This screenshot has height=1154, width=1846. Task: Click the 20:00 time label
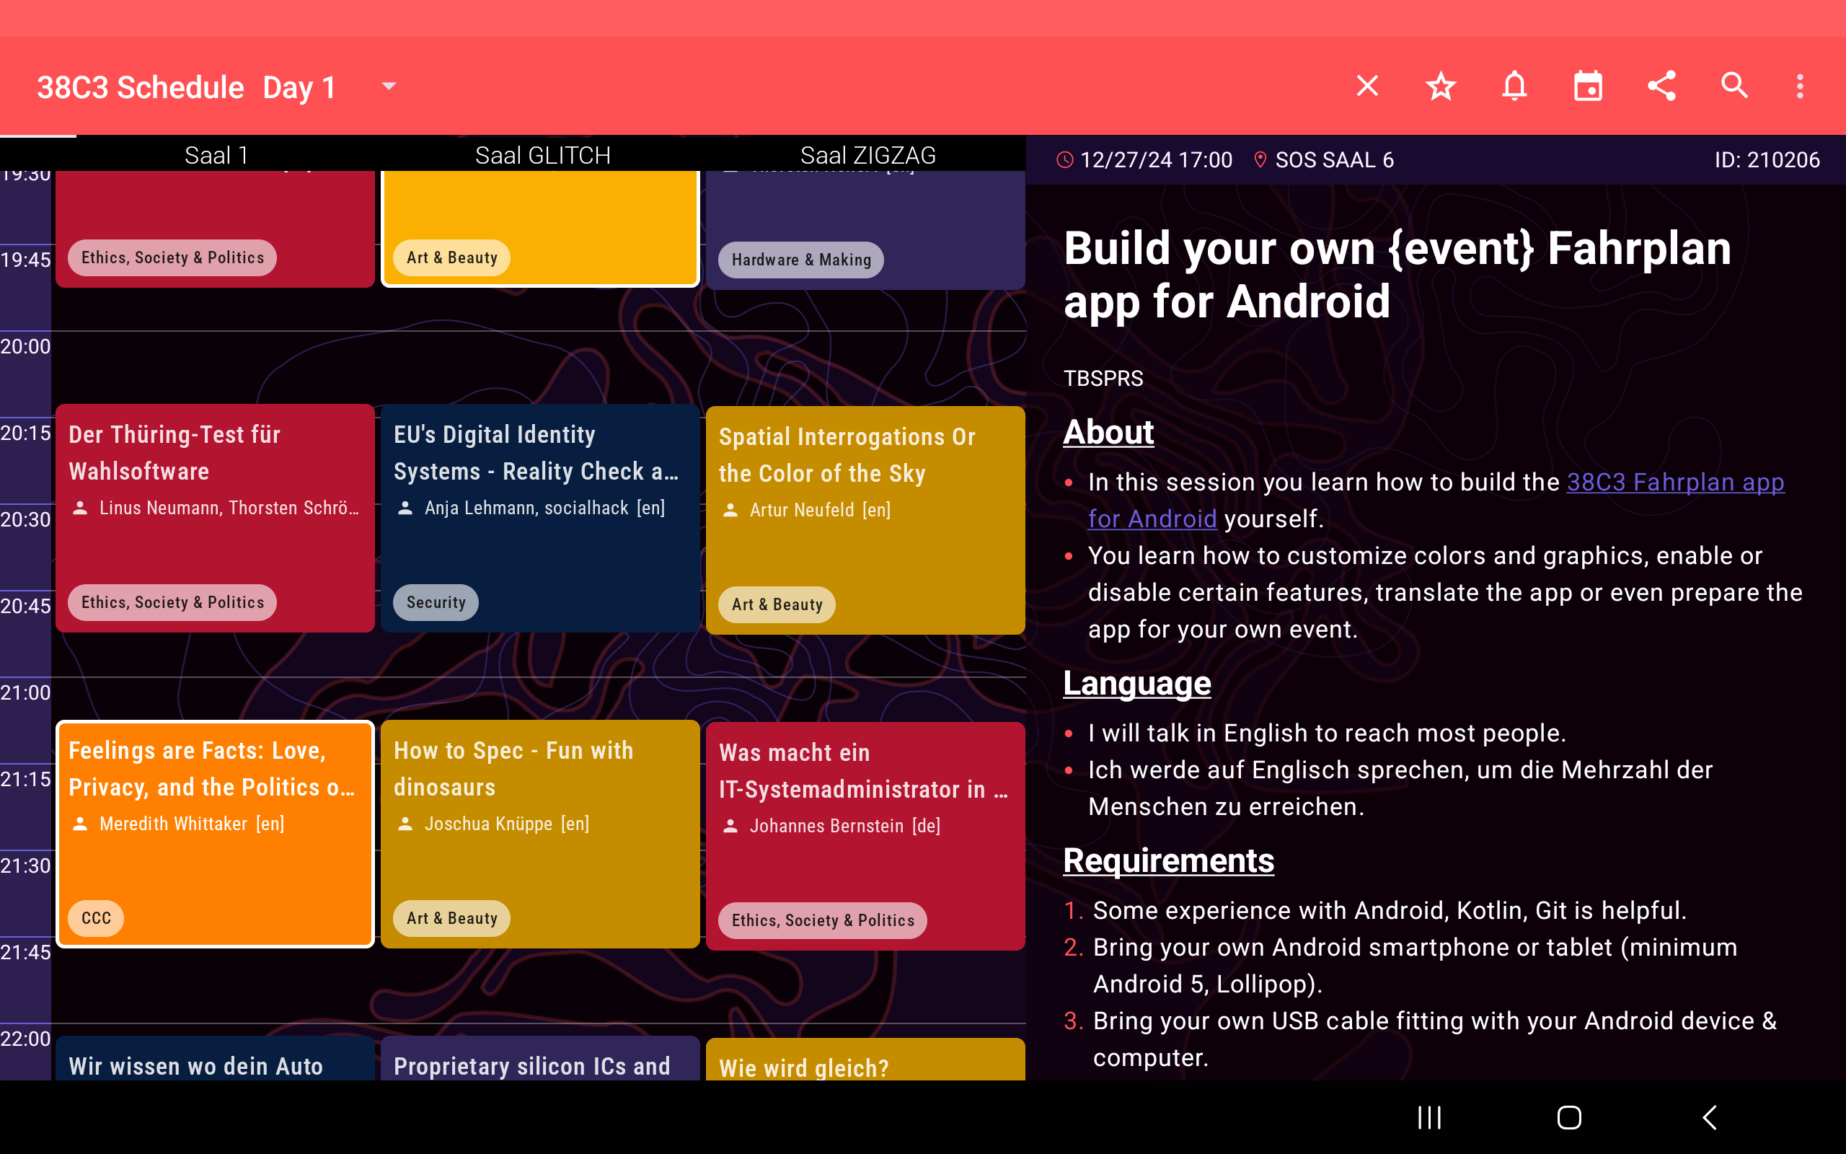pyautogui.click(x=25, y=346)
